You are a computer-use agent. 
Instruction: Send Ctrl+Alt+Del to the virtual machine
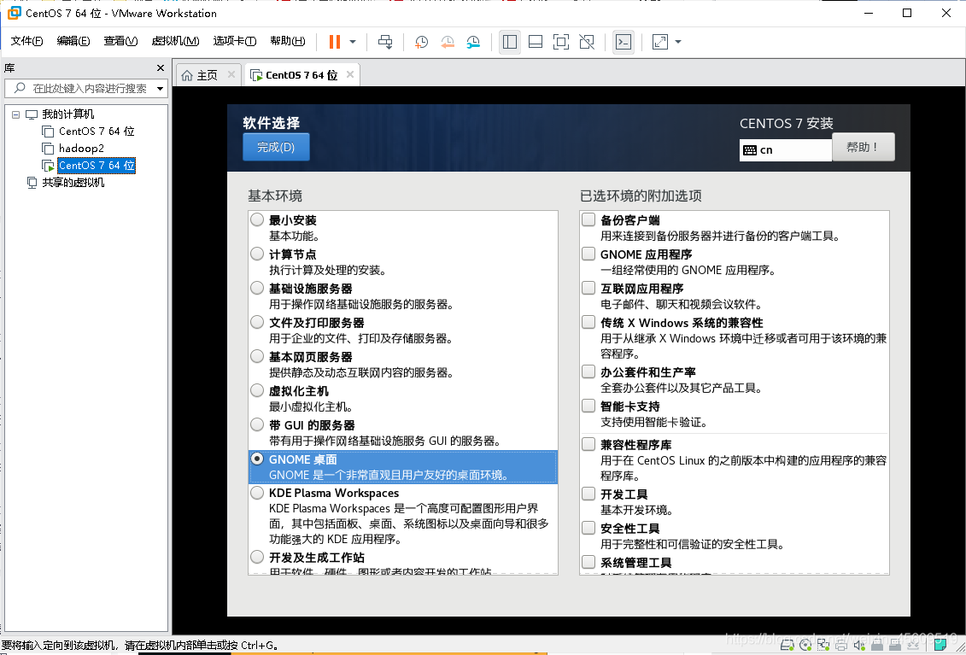click(x=385, y=42)
